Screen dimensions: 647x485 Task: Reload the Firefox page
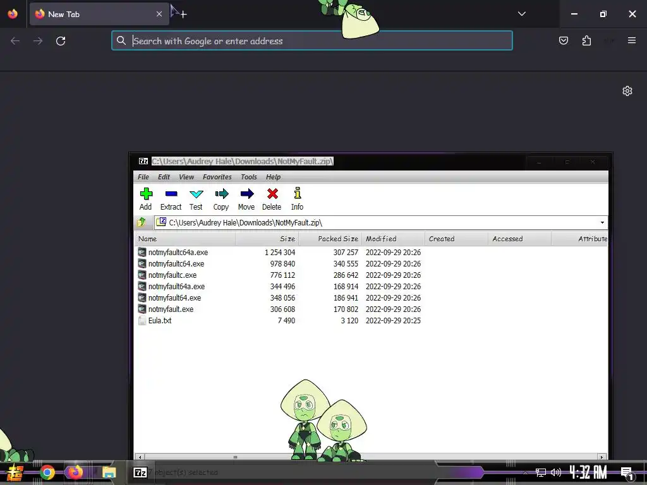tap(61, 41)
